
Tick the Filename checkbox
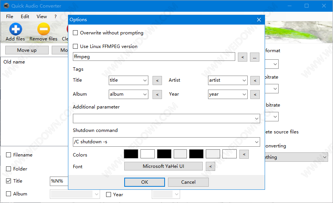(9, 155)
